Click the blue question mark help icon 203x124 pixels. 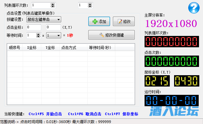tap(194, 6)
